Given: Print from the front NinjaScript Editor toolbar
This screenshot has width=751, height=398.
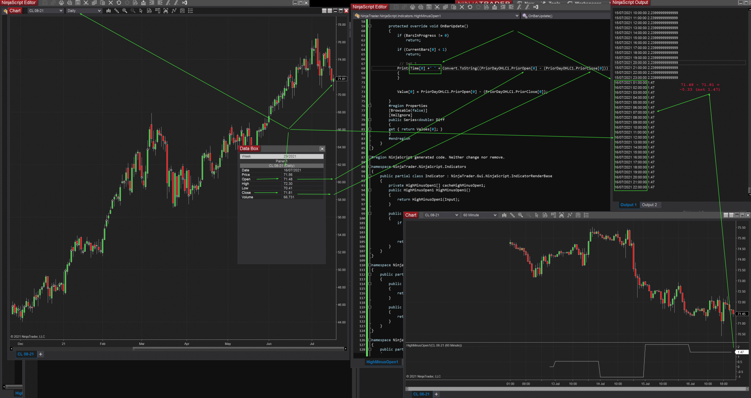Looking at the screenshot, I should (x=413, y=7).
